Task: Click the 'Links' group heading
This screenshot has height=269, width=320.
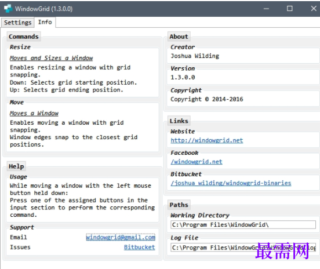Action: point(179,121)
